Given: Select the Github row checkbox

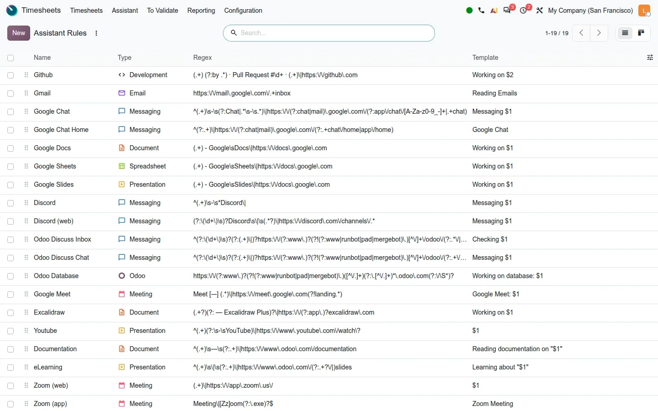Looking at the screenshot, I should (x=11, y=75).
